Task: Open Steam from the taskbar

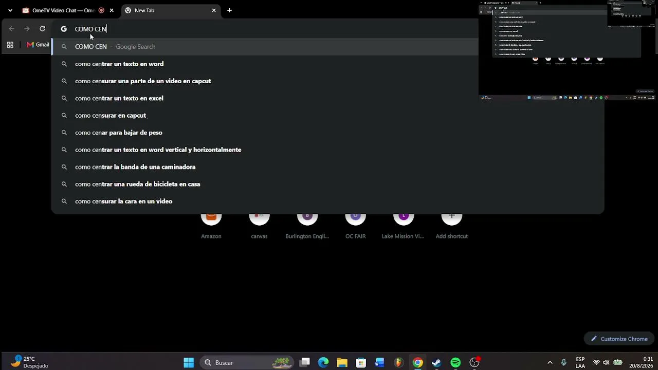Action: (436, 363)
